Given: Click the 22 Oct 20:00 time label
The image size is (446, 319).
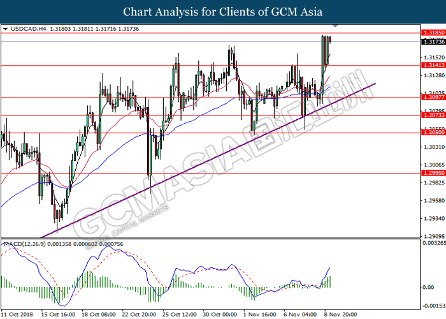Looking at the screenshot, I should coord(139,315).
